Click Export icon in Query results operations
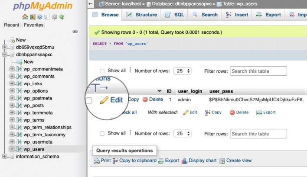 coord(160,161)
